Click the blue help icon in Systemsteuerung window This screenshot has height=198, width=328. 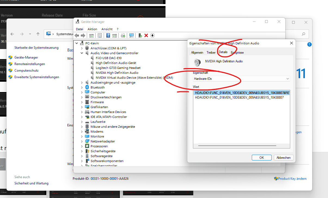309,44
